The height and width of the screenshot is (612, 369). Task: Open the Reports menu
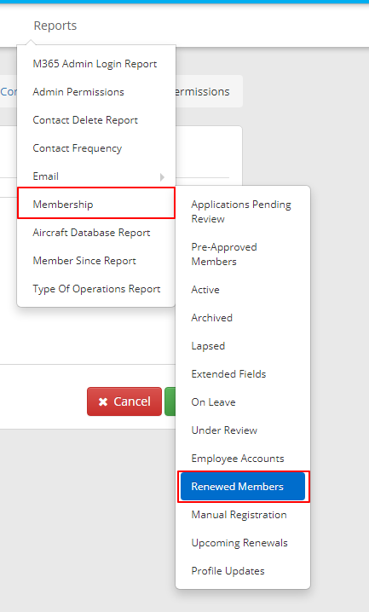55,26
